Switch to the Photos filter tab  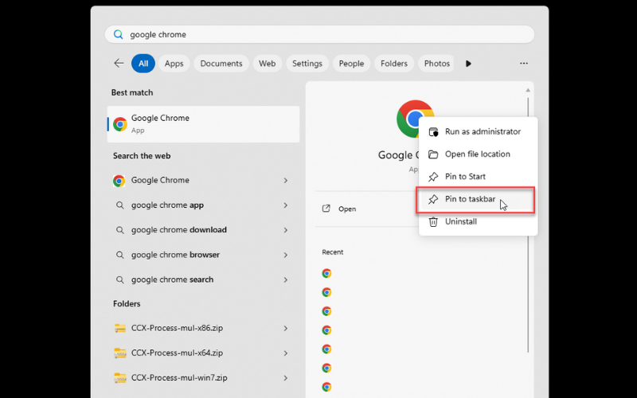tap(436, 64)
